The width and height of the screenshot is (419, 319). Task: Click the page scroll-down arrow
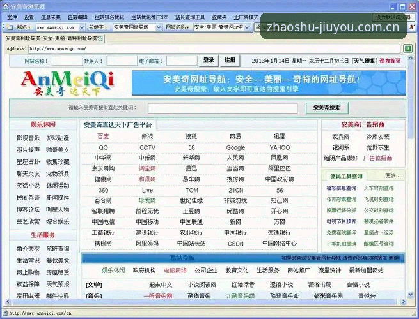point(411,295)
